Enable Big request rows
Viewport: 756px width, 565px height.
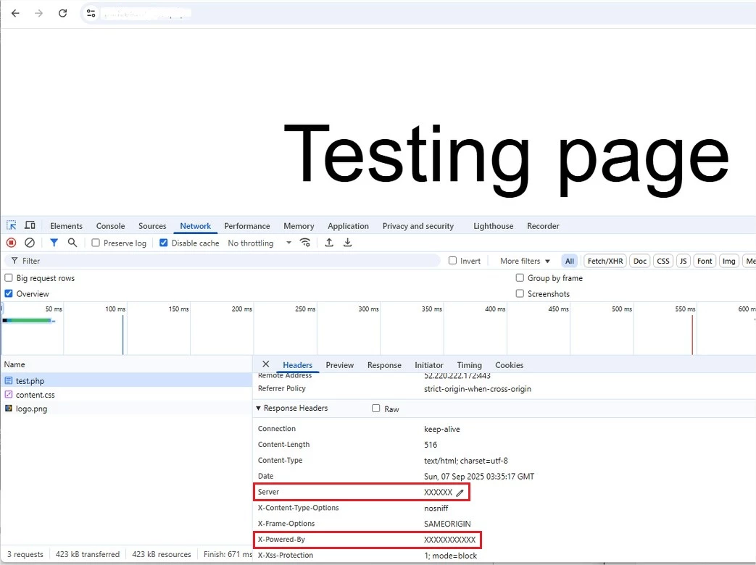(8, 278)
